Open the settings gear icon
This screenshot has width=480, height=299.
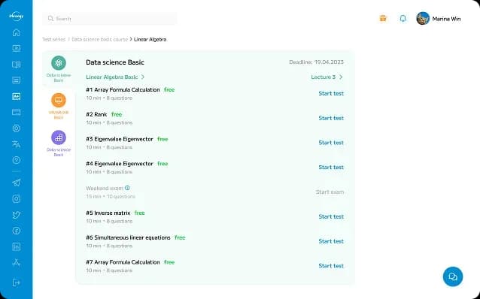[x=17, y=128]
